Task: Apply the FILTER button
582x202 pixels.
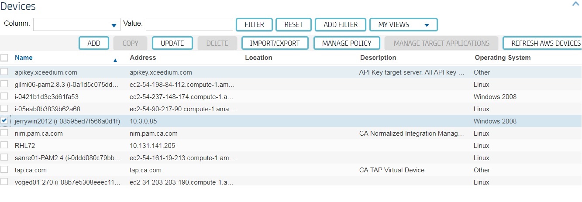Action: 254,25
